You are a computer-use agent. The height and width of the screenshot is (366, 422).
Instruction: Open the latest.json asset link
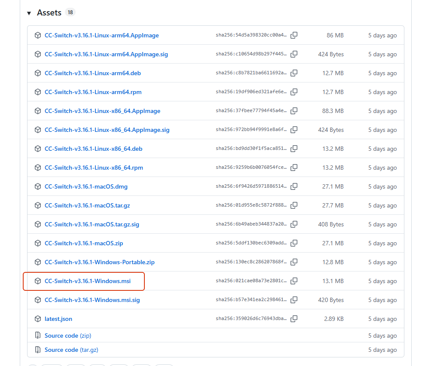[x=58, y=319]
